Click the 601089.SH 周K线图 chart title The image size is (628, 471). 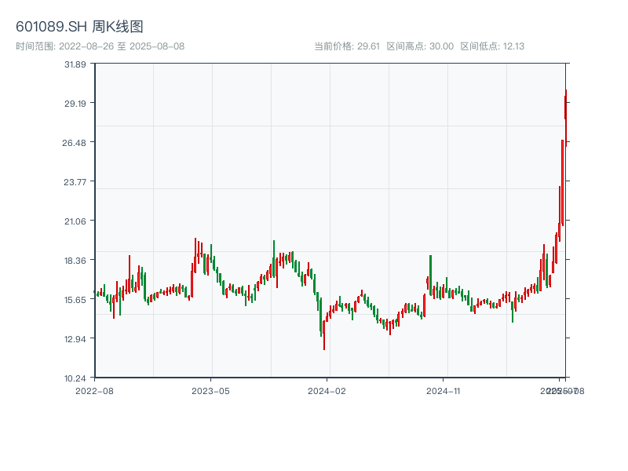[79, 27]
